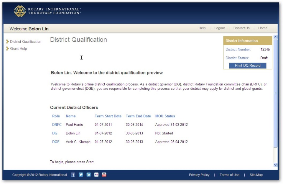Click the Help link in header
The height and width of the screenshot is (184, 283).
click(202, 28)
